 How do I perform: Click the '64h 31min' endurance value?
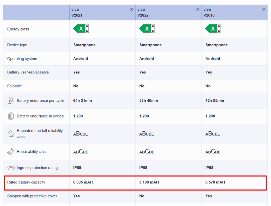[83, 100]
